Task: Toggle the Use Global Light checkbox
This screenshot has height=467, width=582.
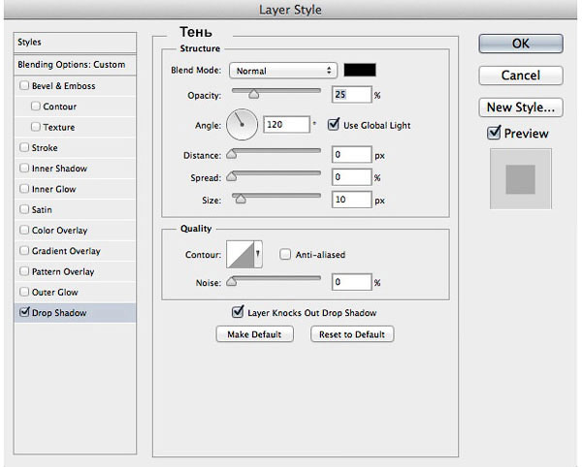Action: [x=334, y=125]
